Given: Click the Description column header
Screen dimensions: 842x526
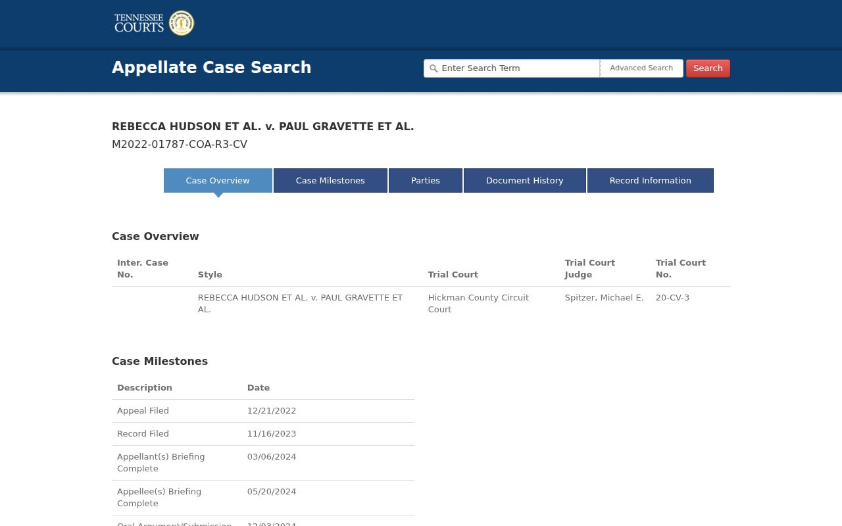Looking at the screenshot, I should 145,388.
